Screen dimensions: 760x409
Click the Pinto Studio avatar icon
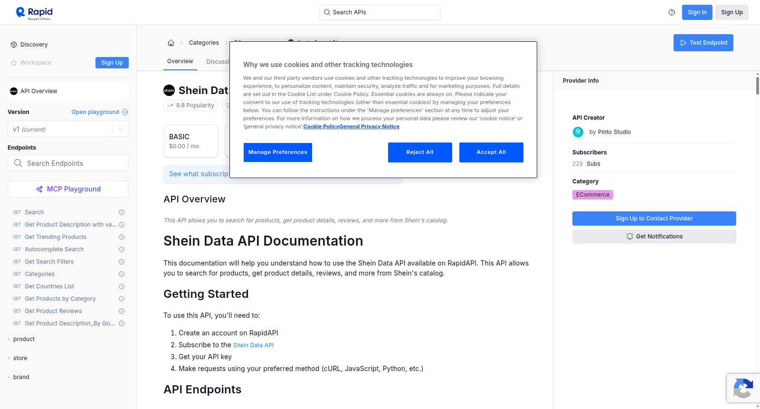[578, 132]
